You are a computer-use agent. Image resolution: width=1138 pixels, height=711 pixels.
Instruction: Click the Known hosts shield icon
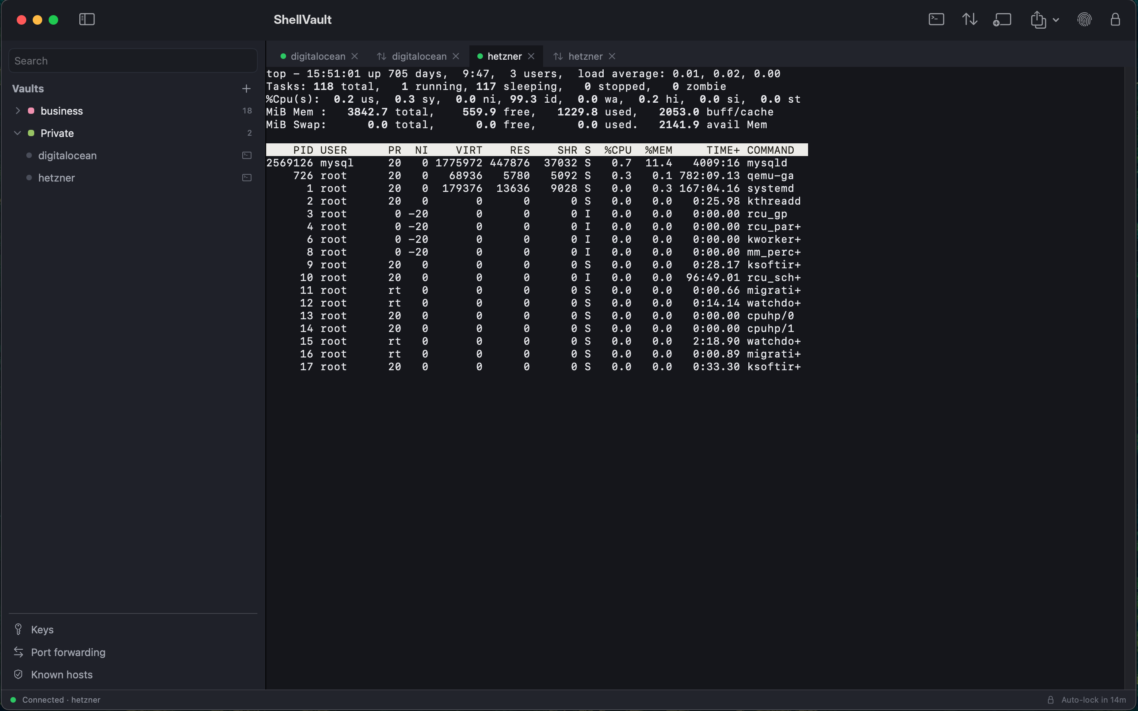pyautogui.click(x=18, y=674)
